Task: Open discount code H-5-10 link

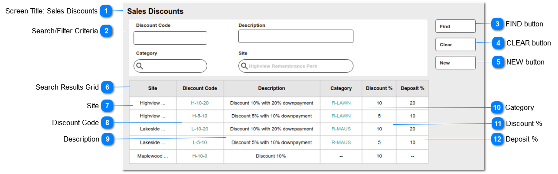Action: pos(200,116)
